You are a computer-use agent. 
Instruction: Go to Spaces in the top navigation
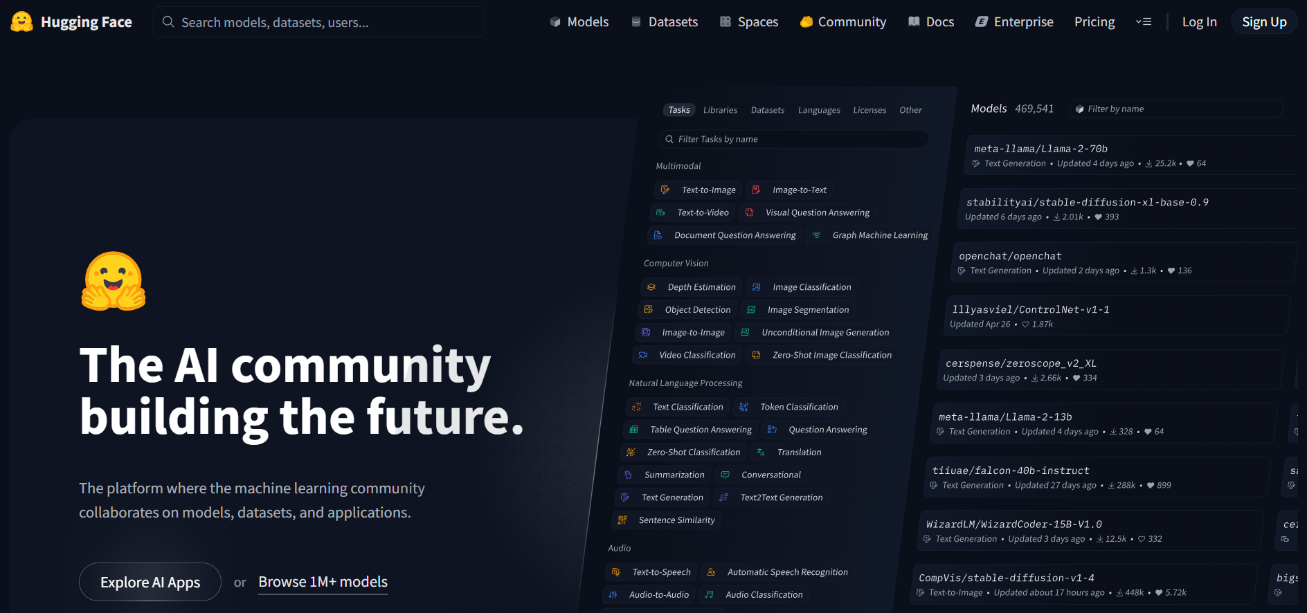[749, 22]
